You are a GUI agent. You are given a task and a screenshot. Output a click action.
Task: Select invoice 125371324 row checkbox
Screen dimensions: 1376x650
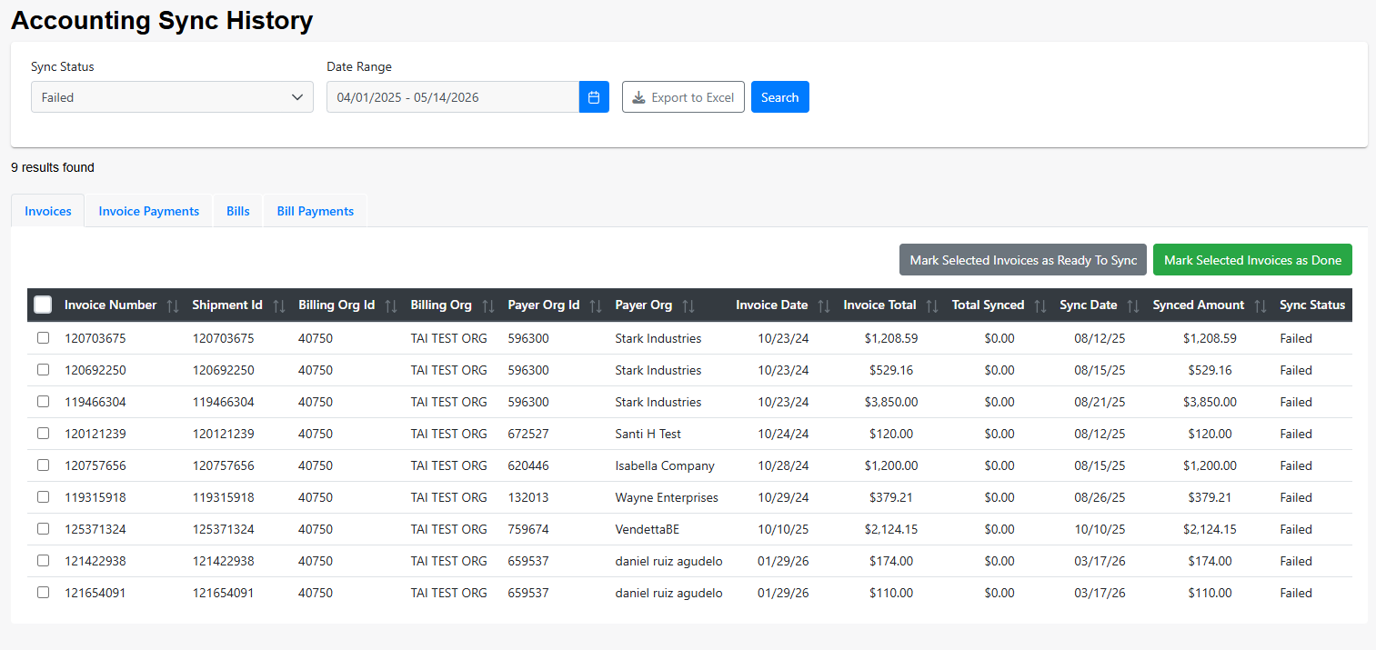43,529
